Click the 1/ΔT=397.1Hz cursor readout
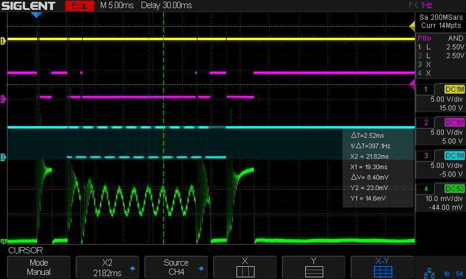The width and height of the screenshot is (466, 279). [370, 146]
